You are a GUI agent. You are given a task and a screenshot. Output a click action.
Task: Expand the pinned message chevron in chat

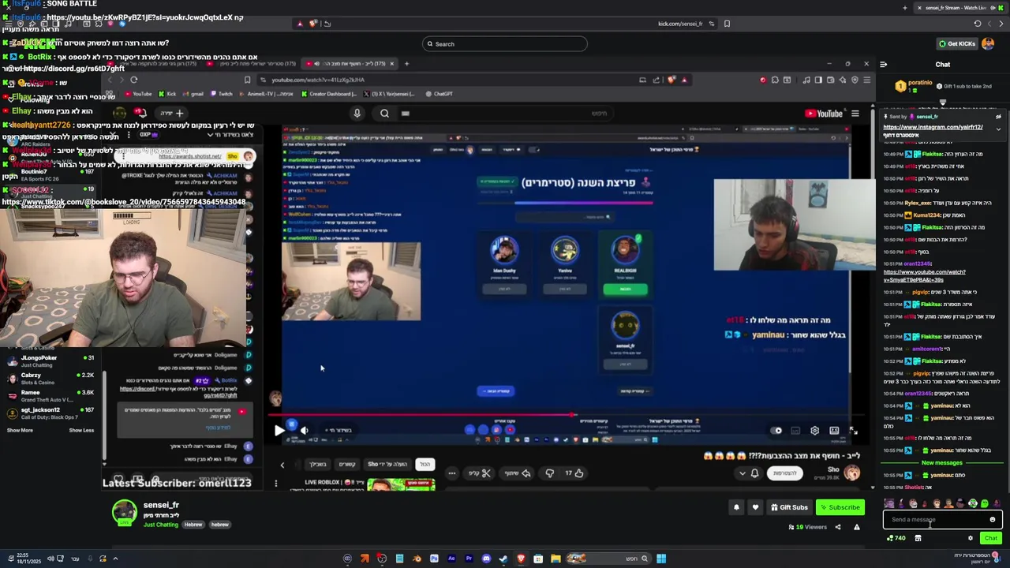click(x=998, y=129)
